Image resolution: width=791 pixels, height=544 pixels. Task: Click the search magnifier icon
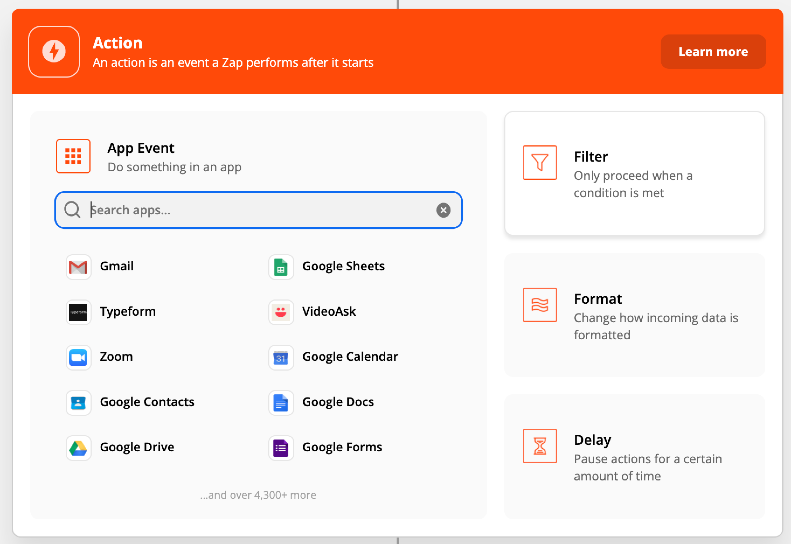(72, 210)
